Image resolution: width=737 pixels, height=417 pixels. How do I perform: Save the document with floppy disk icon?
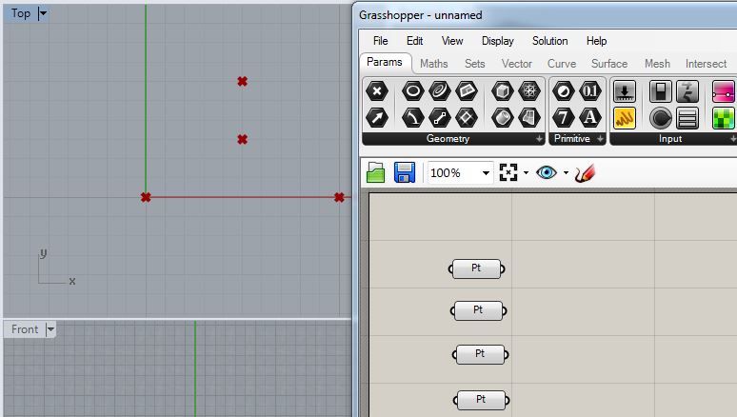(x=405, y=172)
